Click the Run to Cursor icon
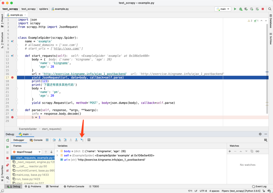 pos(82,140)
